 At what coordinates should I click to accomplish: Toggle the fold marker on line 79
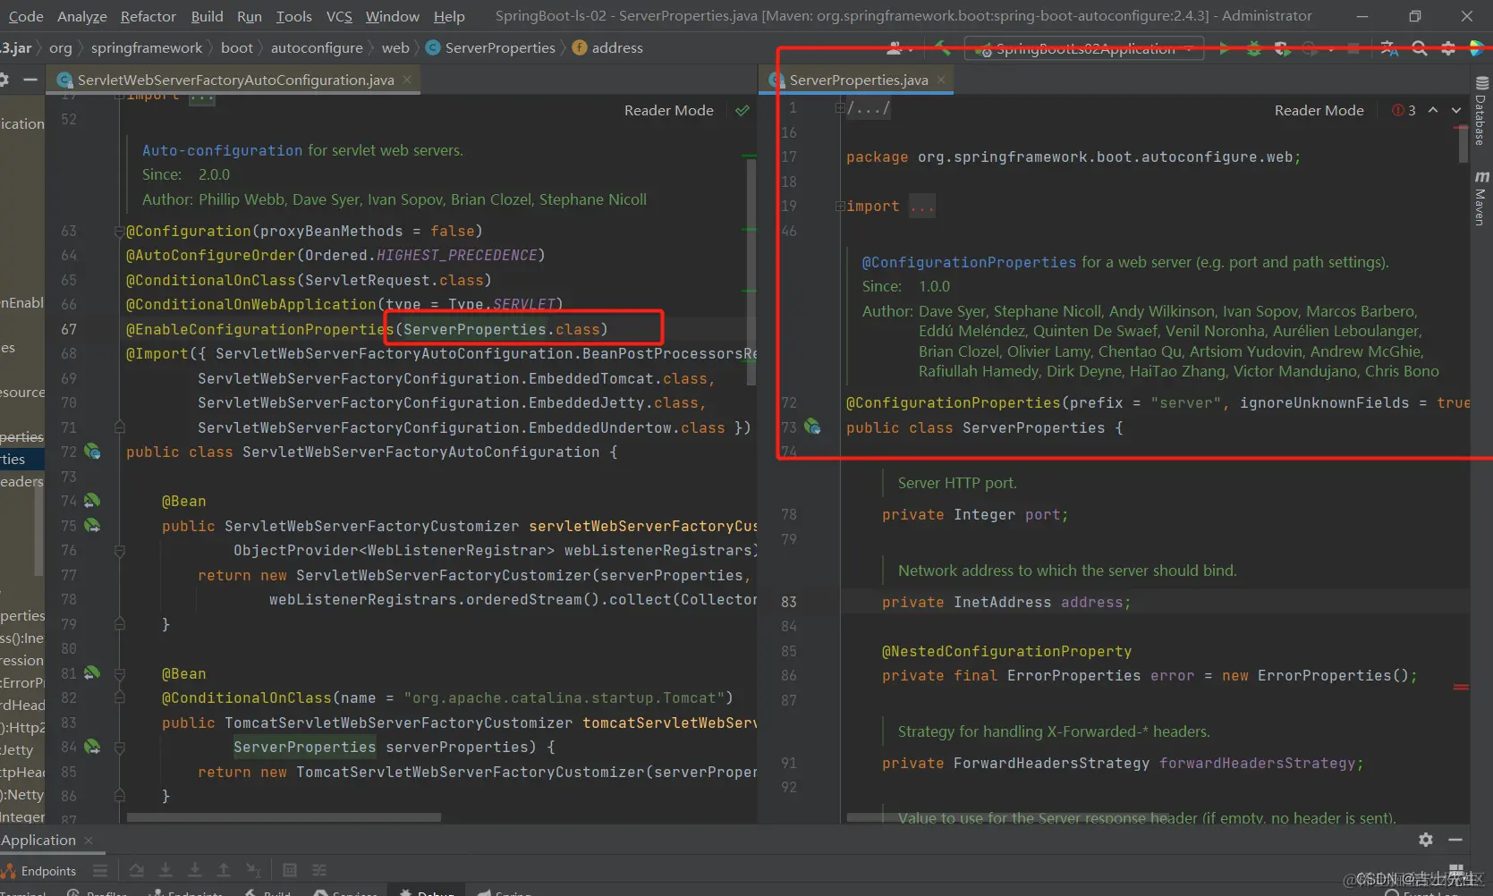119,624
